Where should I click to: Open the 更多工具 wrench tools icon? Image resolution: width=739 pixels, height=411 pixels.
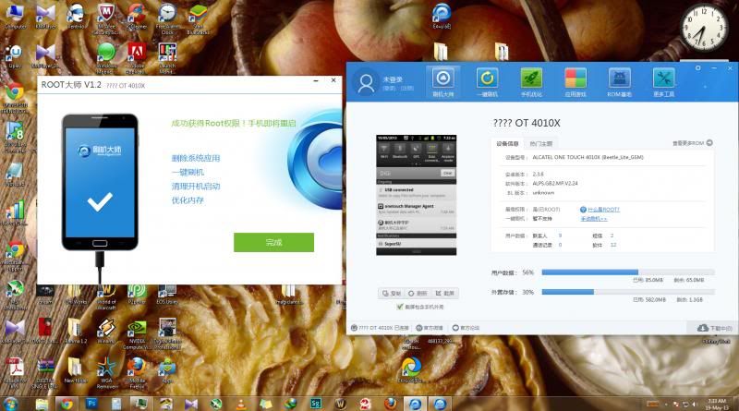[663, 82]
